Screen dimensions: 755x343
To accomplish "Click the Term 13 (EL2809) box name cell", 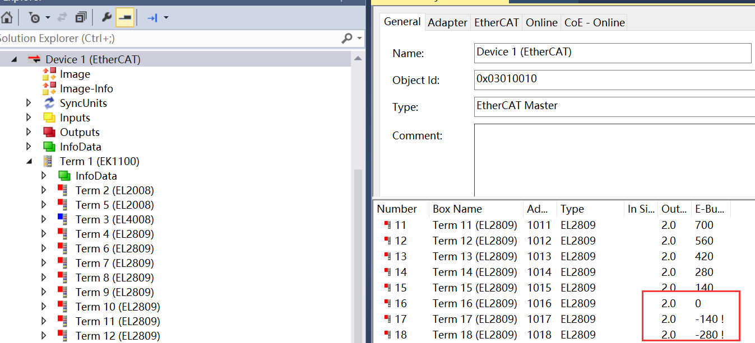I will click(475, 256).
